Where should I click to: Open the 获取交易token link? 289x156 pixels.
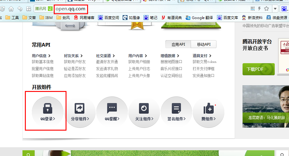pyautogui.click(x=204, y=62)
